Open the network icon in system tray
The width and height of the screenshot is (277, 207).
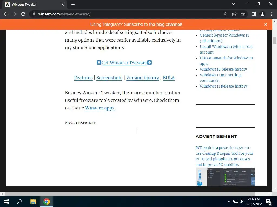point(236,202)
